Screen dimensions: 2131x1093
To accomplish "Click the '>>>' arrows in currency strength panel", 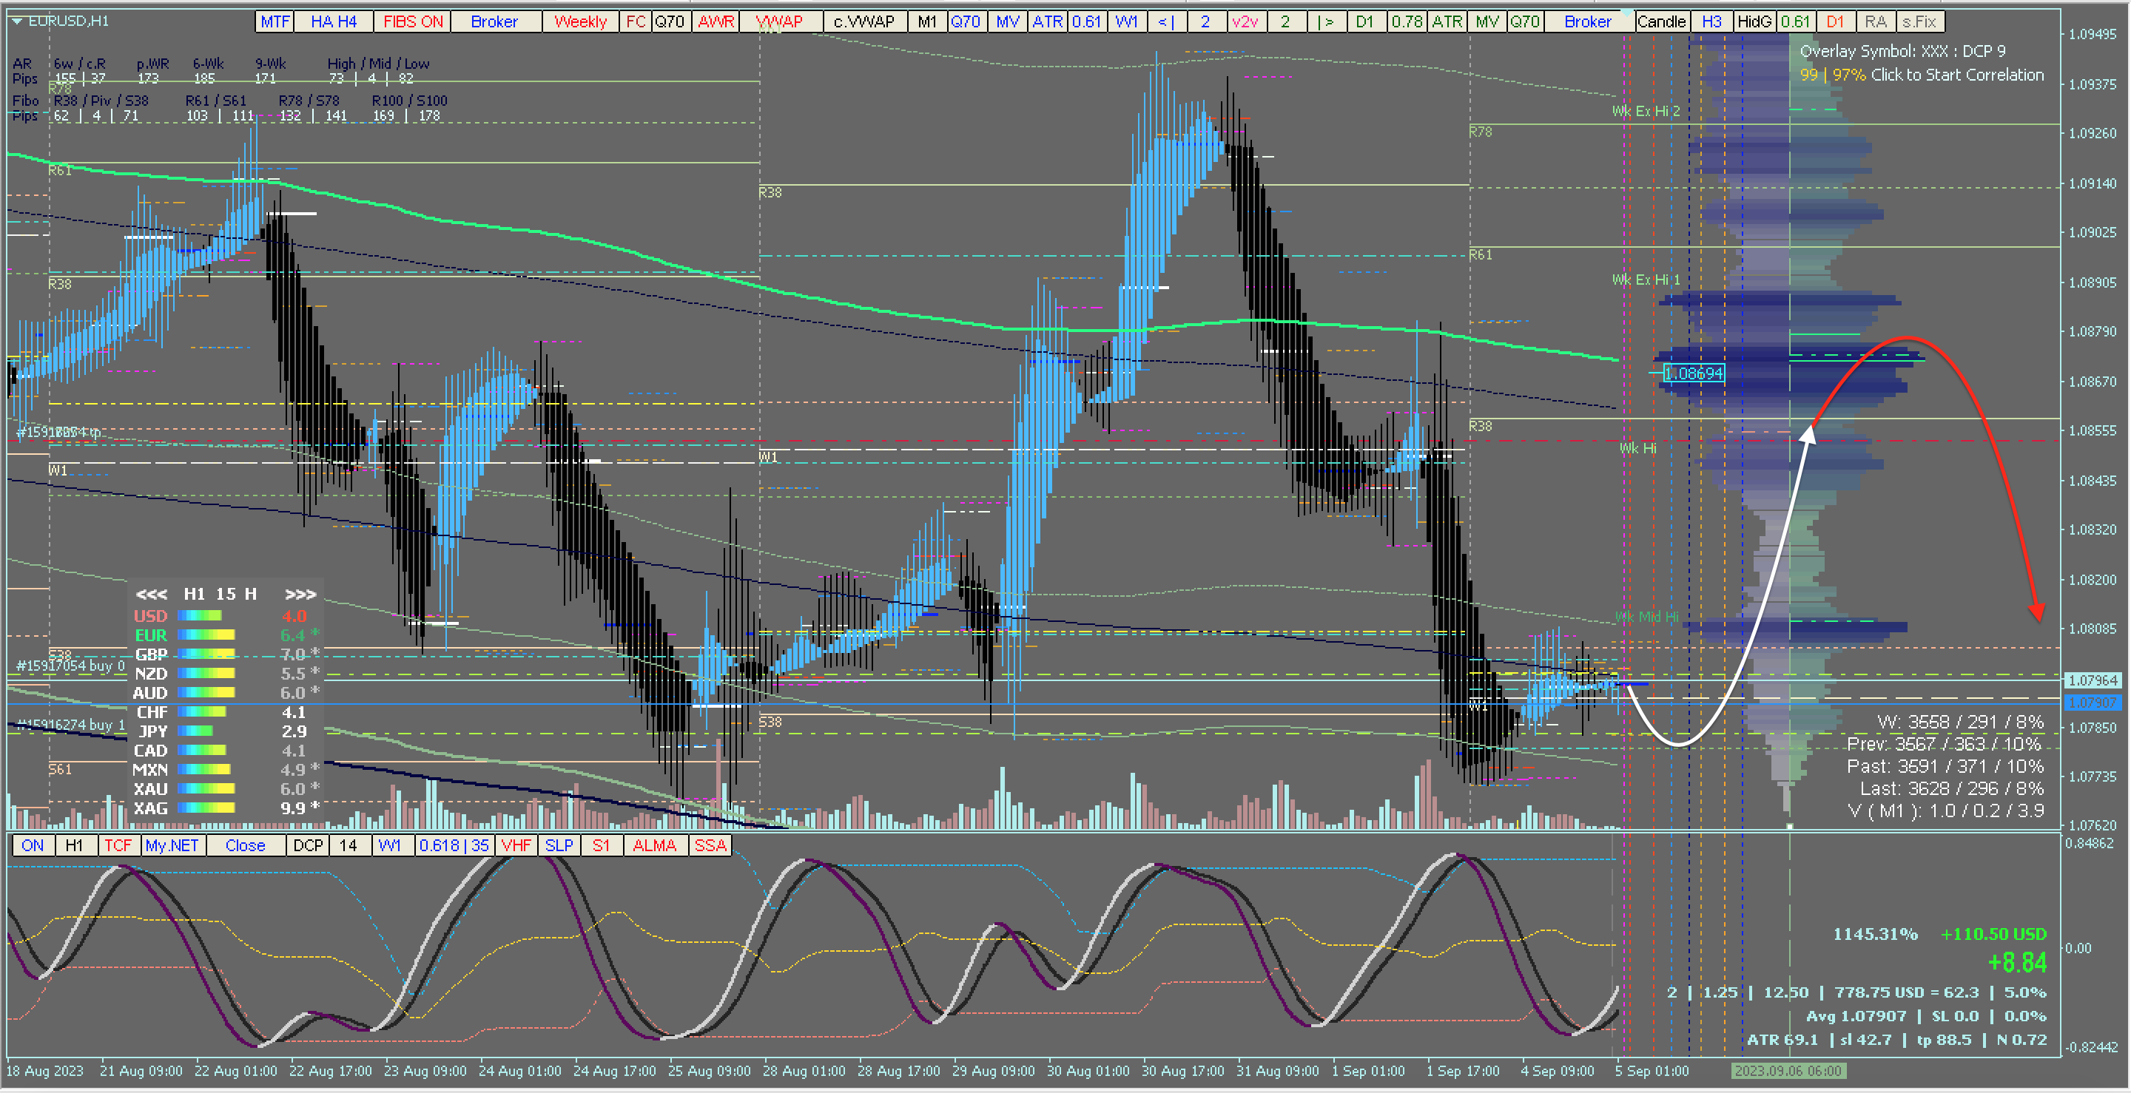I will coord(300,594).
